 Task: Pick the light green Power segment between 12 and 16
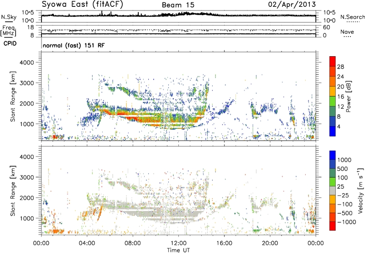(333, 101)
